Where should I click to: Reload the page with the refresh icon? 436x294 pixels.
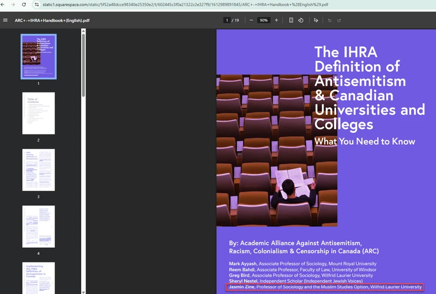coord(24,4)
